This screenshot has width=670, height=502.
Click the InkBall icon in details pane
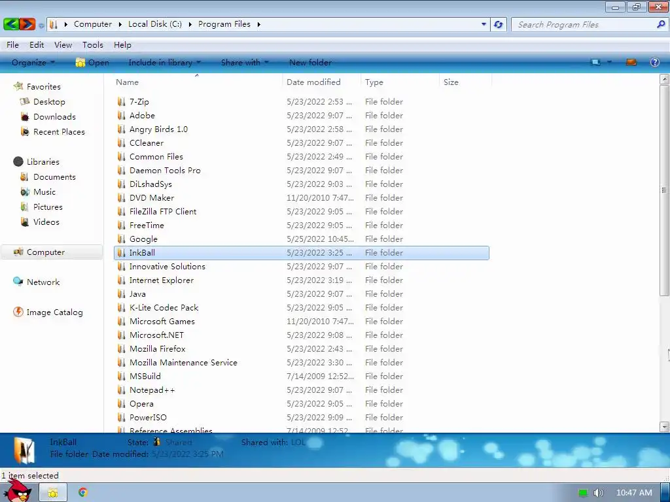point(24,451)
